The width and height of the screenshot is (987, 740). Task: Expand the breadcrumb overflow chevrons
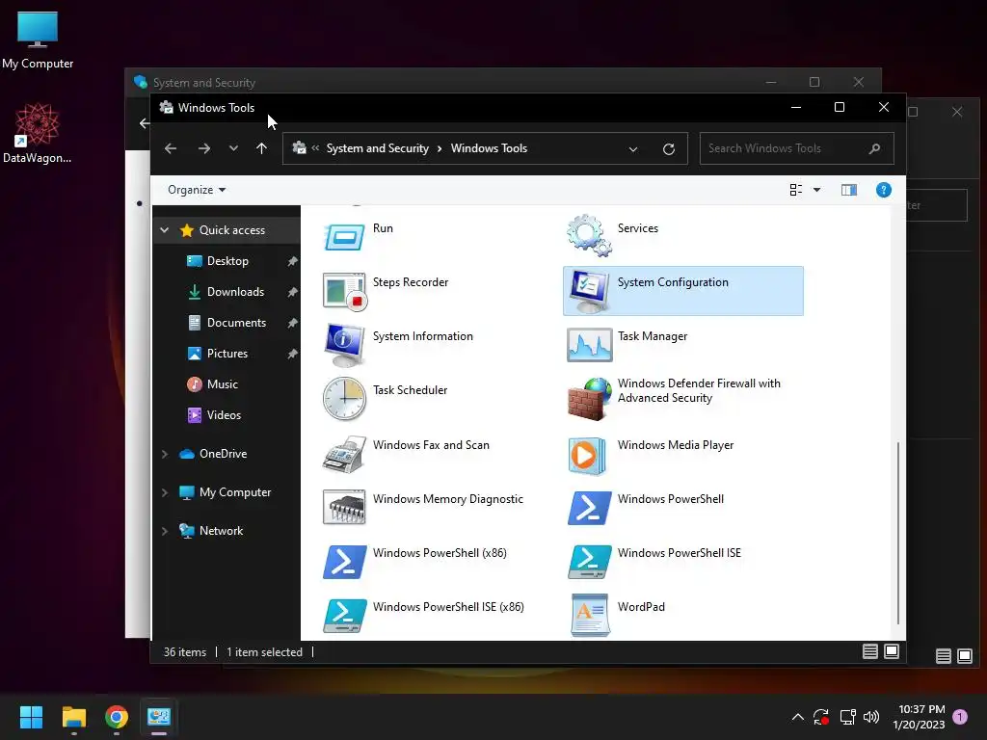[315, 147]
